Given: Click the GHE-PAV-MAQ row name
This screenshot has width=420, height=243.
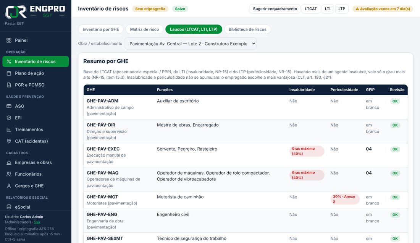Looking at the screenshot, I should click(102, 173).
